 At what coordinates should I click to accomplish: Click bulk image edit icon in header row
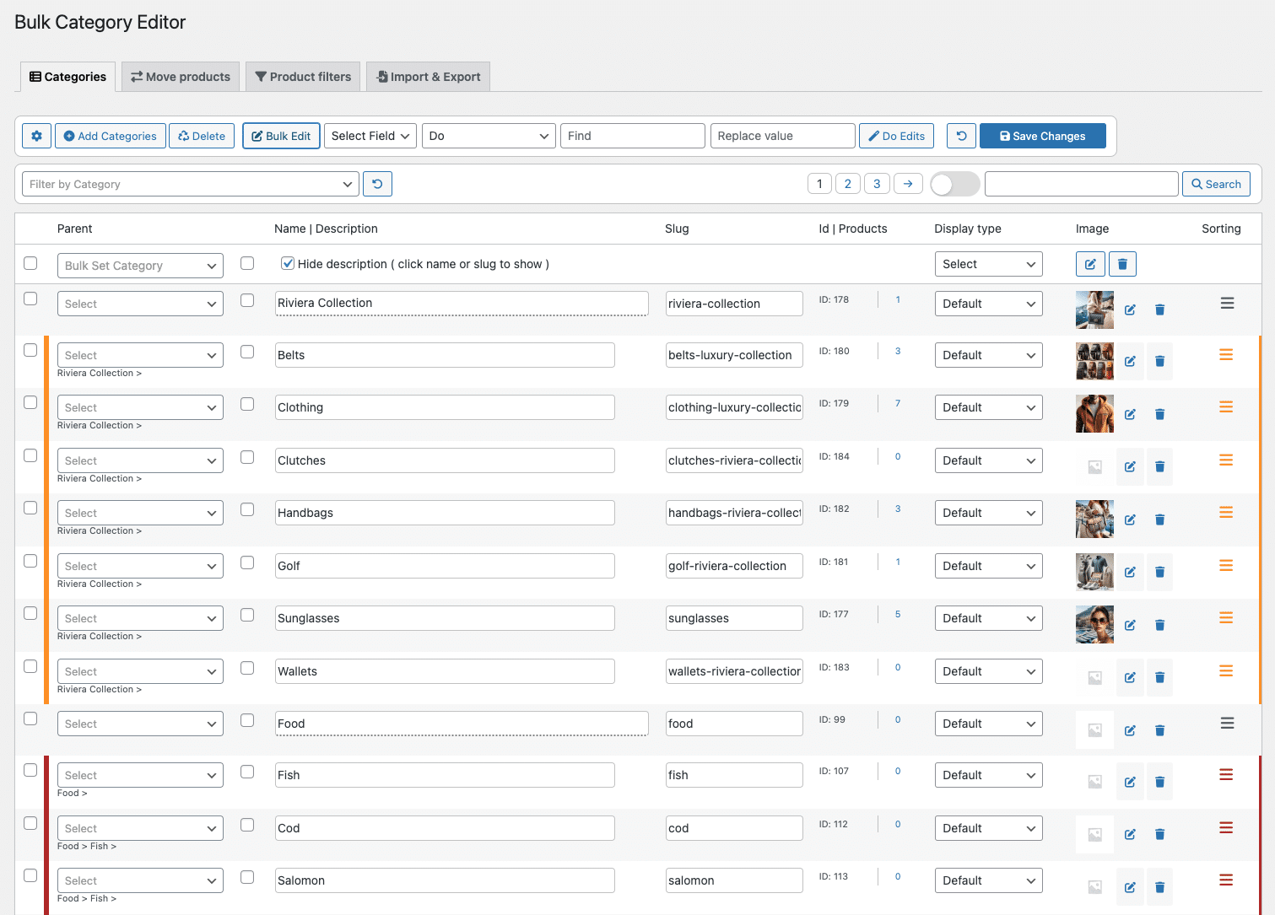1090,264
